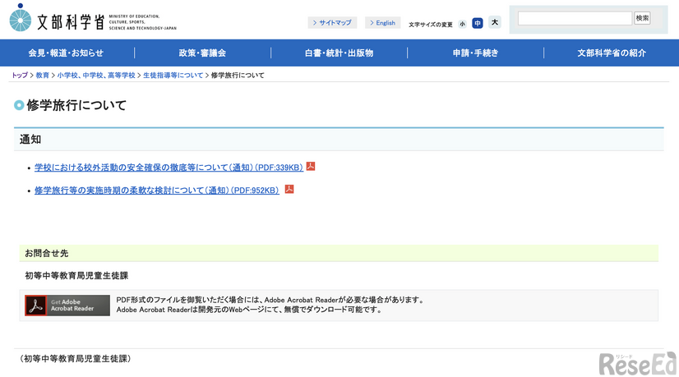The height and width of the screenshot is (377, 679).
Task: Open the 申請・手続き menu
Action: click(x=475, y=53)
